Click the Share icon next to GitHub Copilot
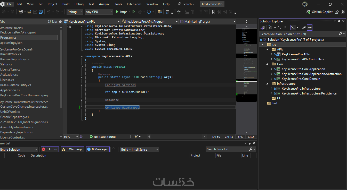Screen dimensions: 347x190 pos(337,12)
